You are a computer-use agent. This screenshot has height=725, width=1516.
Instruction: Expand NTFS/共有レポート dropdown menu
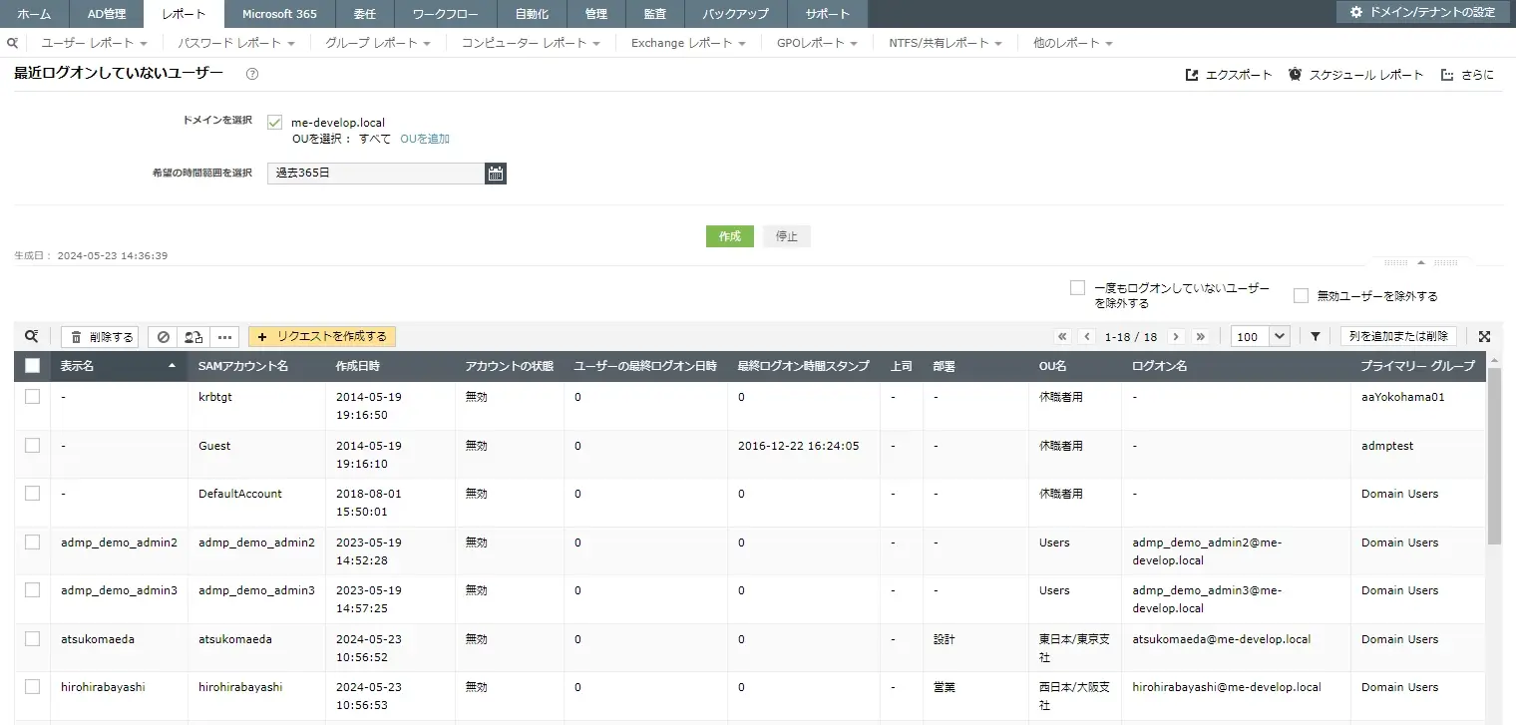(946, 43)
